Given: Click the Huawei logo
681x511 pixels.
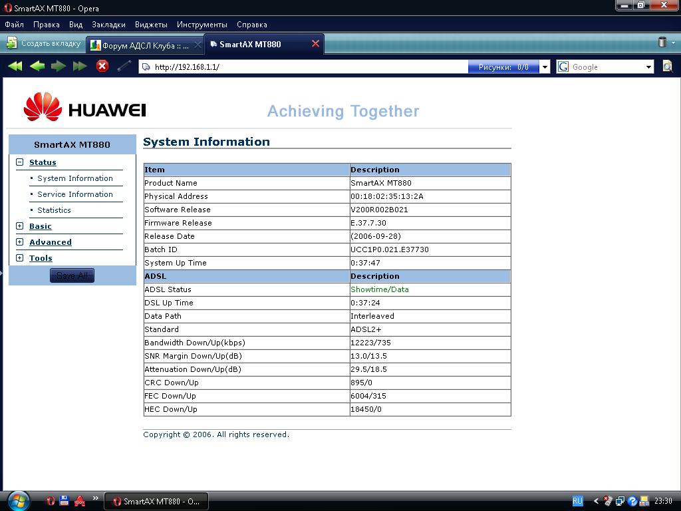Looking at the screenshot, I should pos(84,107).
